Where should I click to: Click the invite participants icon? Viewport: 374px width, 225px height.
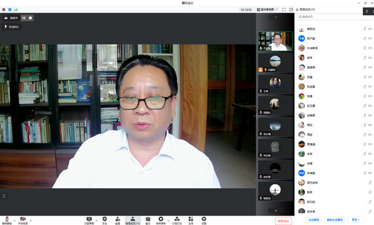point(118,221)
